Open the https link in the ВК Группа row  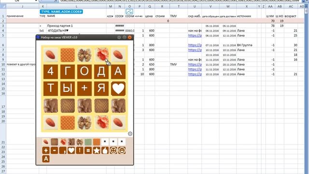(x=195, y=45)
